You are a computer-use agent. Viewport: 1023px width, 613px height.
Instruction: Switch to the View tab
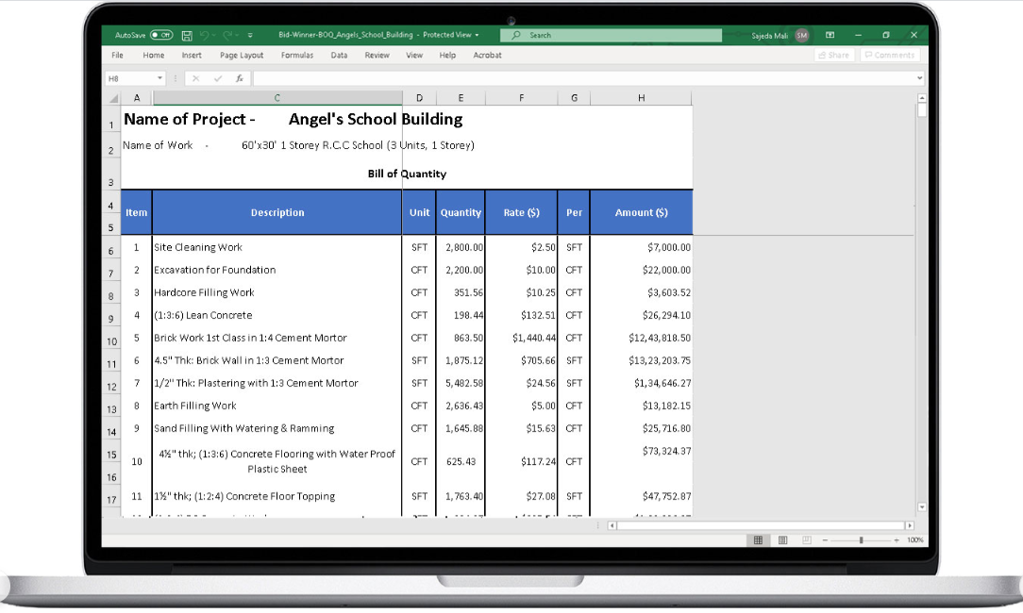click(414, 56)
